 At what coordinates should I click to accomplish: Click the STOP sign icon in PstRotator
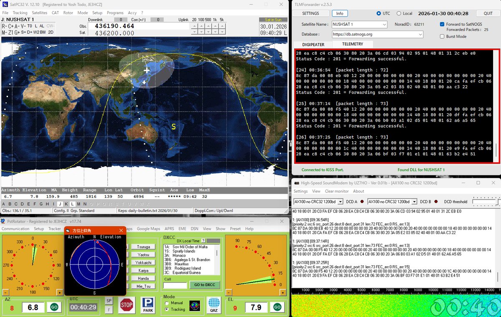(x=127, y=305)
